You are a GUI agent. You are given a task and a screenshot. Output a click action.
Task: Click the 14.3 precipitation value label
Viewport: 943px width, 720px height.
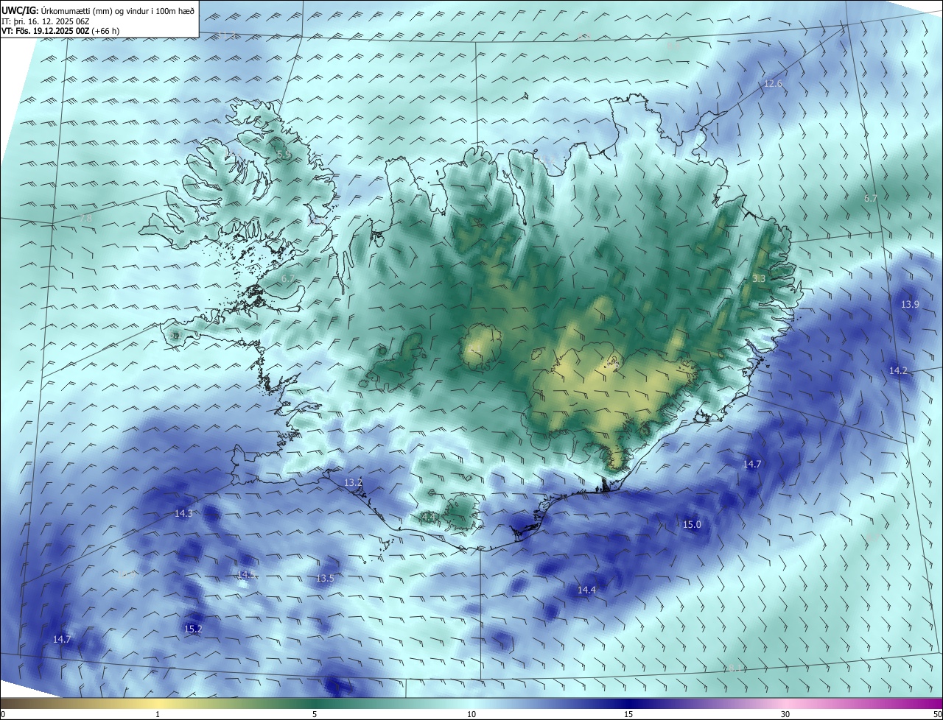pos(183,513)
